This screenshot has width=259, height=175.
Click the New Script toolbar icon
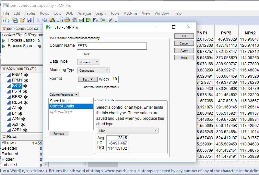(15, 20)
